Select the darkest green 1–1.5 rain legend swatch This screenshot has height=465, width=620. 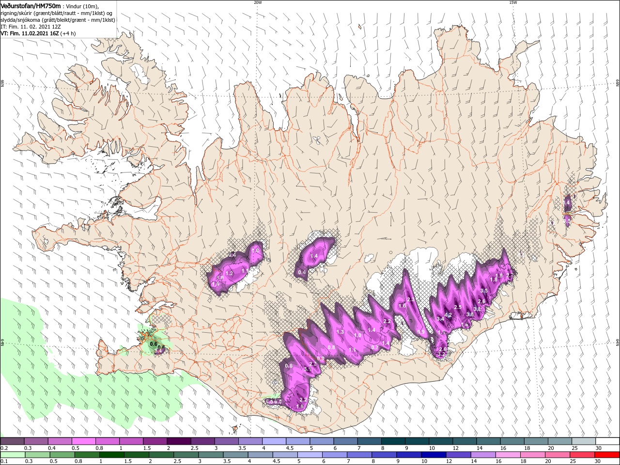pos(112,455)
